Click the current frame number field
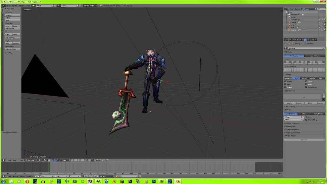Image resolution: width=327 pixels, height=184 pixels. [x=76, y=176]
